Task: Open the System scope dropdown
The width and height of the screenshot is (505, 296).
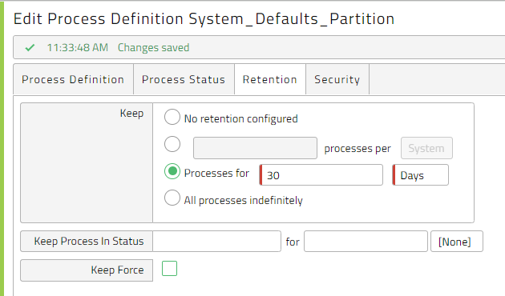Action: (x=426, y=148)
